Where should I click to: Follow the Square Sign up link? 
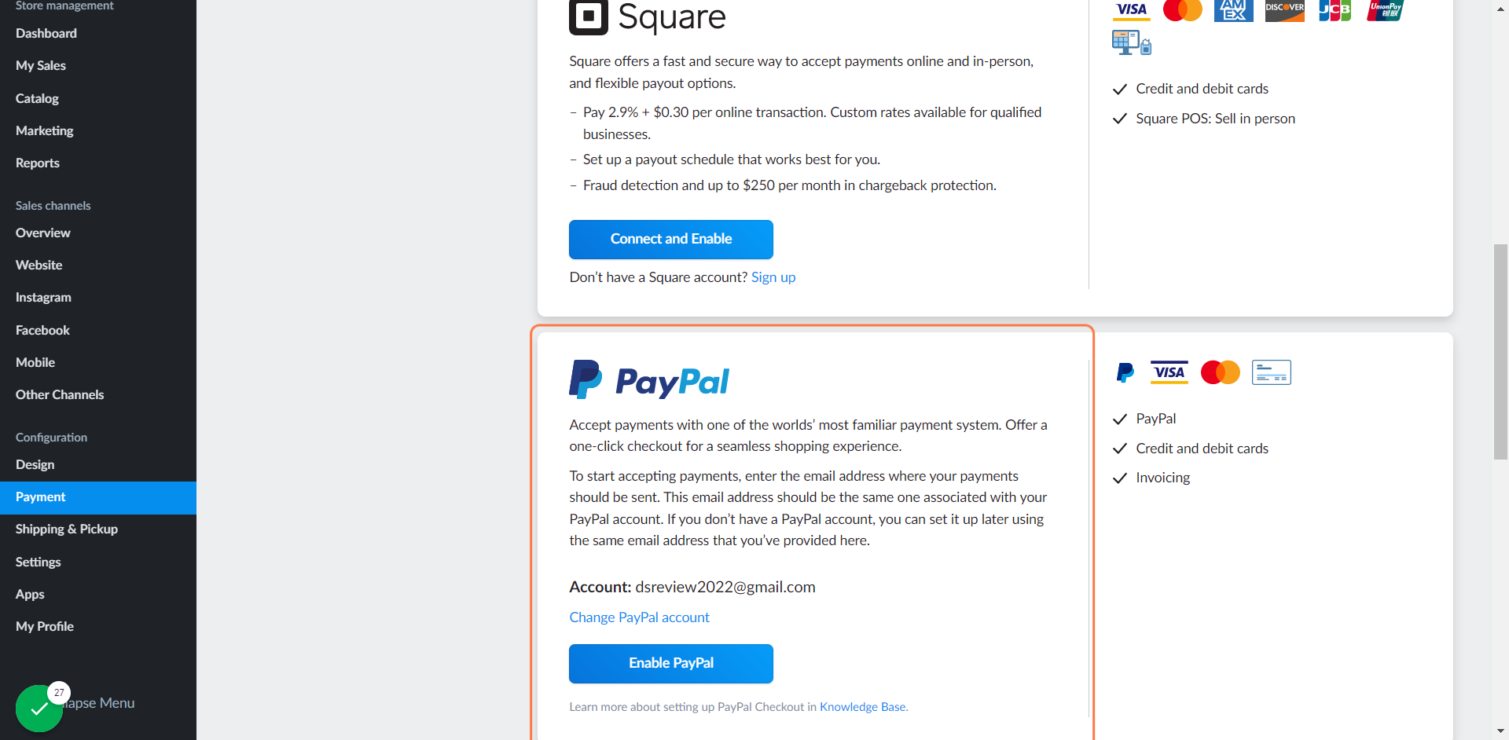point(773,277)
